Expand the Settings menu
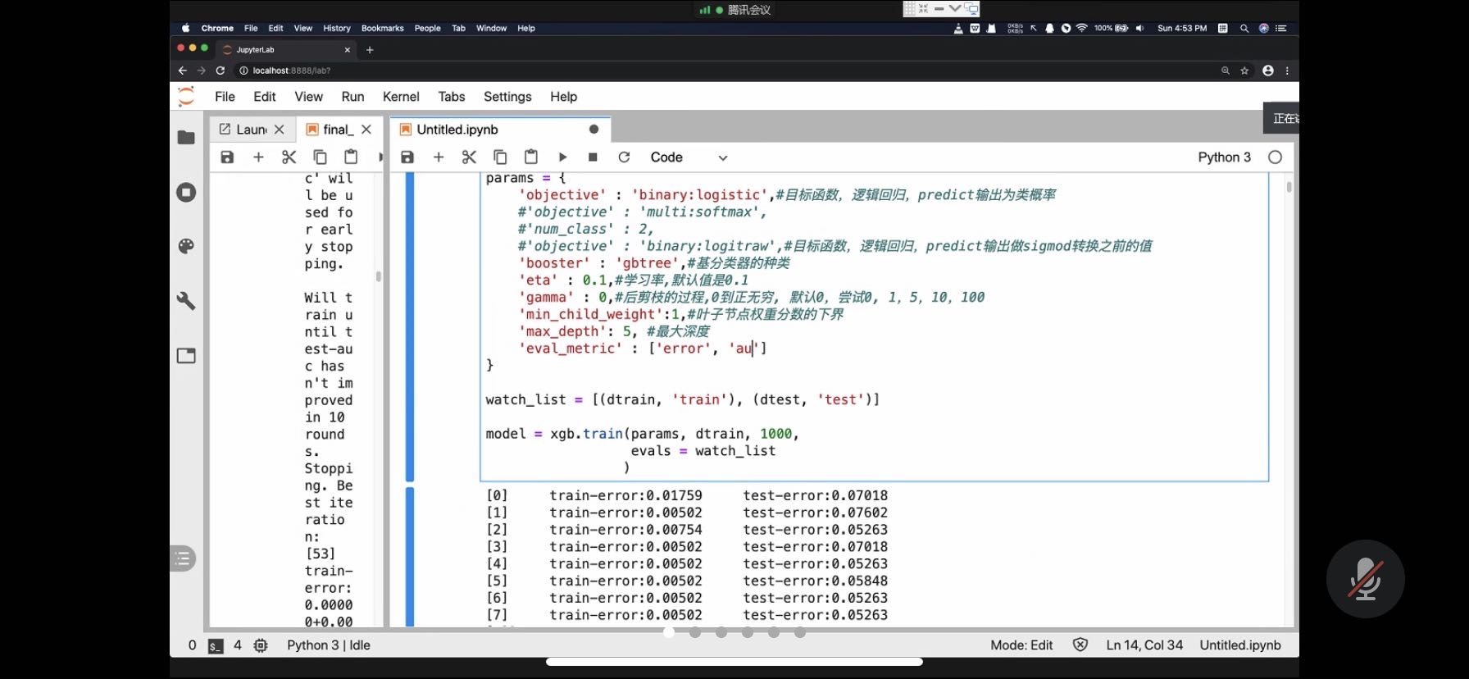Image resolution: width=1469 pixels, height=679 pixels. [507, 97]
